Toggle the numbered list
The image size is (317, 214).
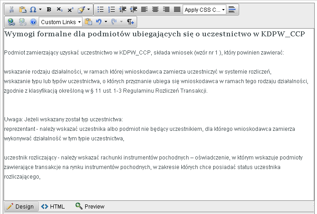[112, 10]
